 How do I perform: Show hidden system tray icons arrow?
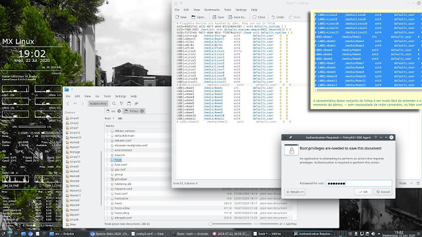click(379, 234)
